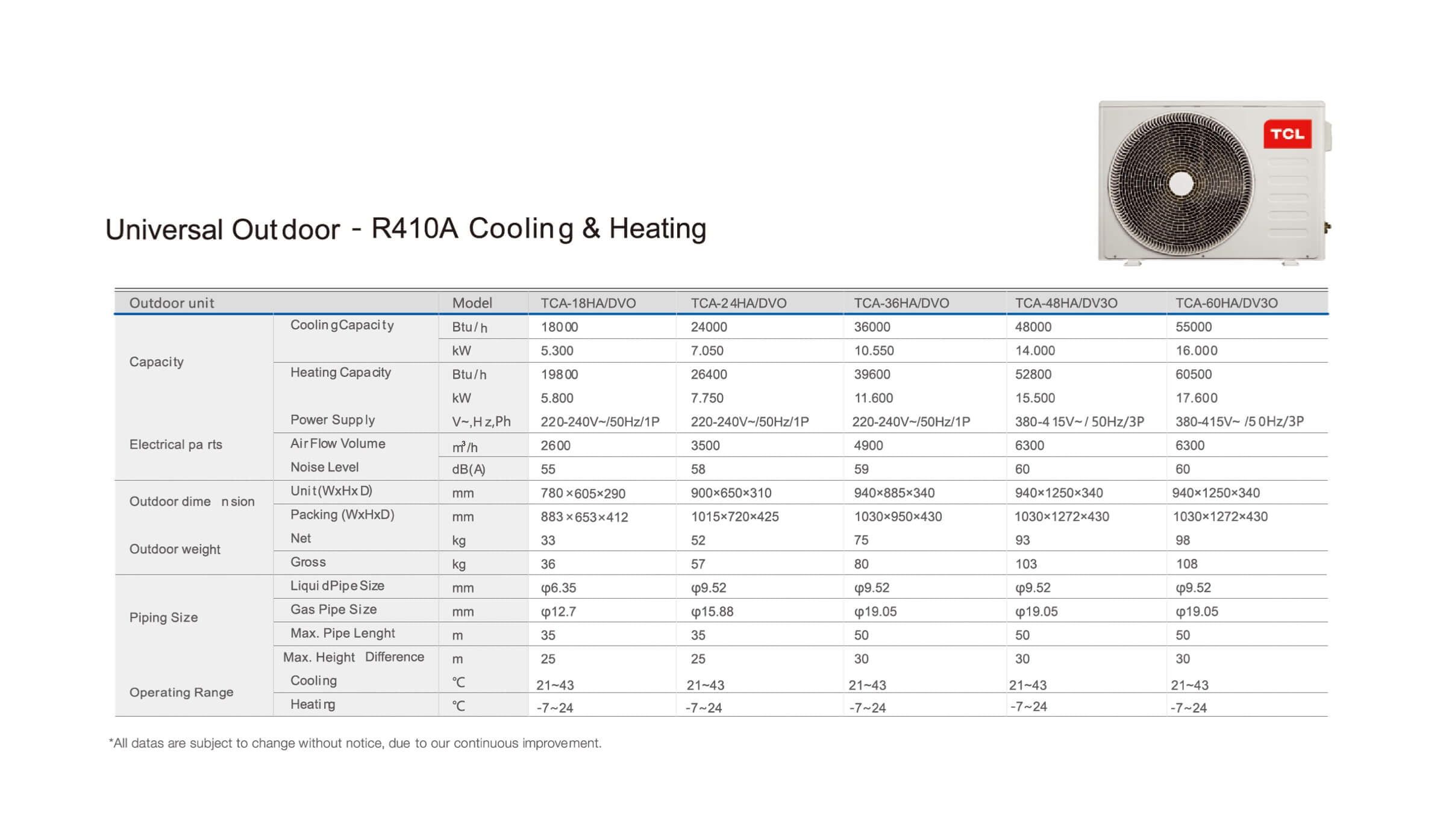The width and height of the screenshot is (1446, 813).
Task: Click the Noise Level row label
Action: [x=324, y=467]
